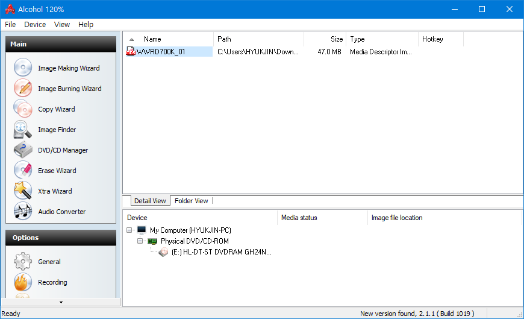Select My Computer (HYUKJIN-PC) tree row
This screenshot has height=319, width=524.
(190, 230)
